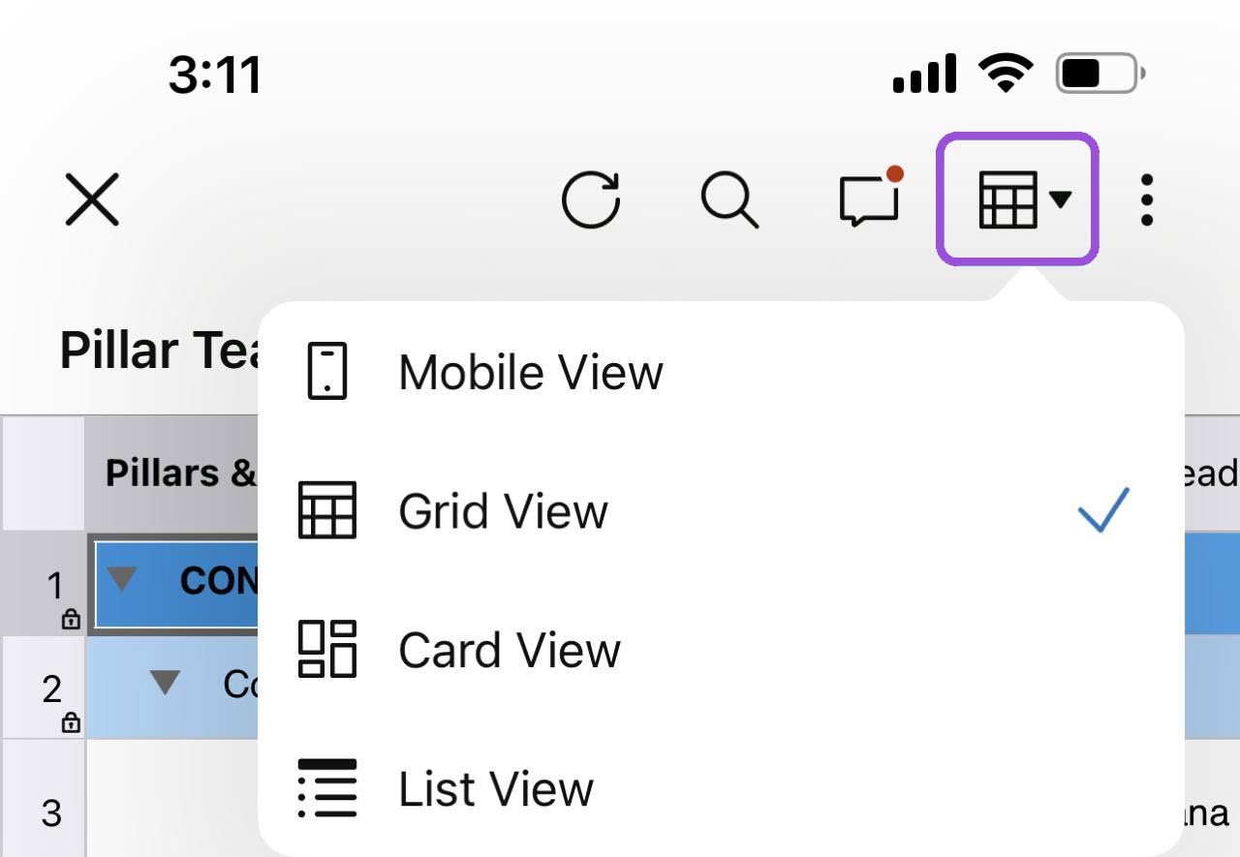Tap the Mobile View phone icon
Image resolution: width=1240 pixels, height=857 pixels.
327,371
